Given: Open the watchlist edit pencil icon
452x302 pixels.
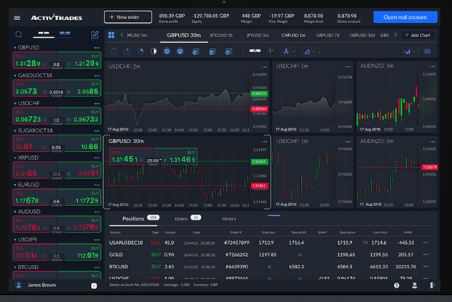Looking at the screenshot, I should click(94, 35).
